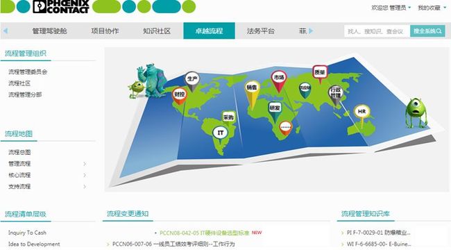Viewport: 451px width, 250px height.
Task: Switch to the 项目协作 tab
Action: coord(105,31)
